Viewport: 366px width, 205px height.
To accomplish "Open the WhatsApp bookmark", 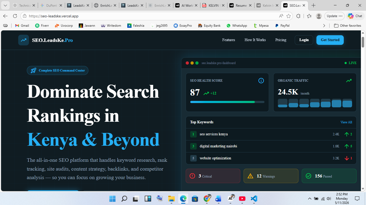I will (237, 26).
